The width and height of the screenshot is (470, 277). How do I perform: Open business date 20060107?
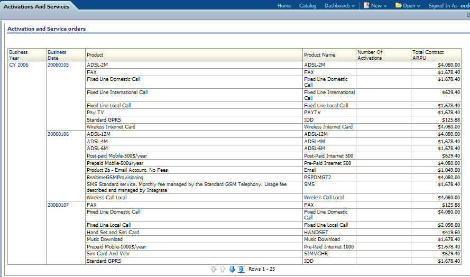click(x=58, y=205)
